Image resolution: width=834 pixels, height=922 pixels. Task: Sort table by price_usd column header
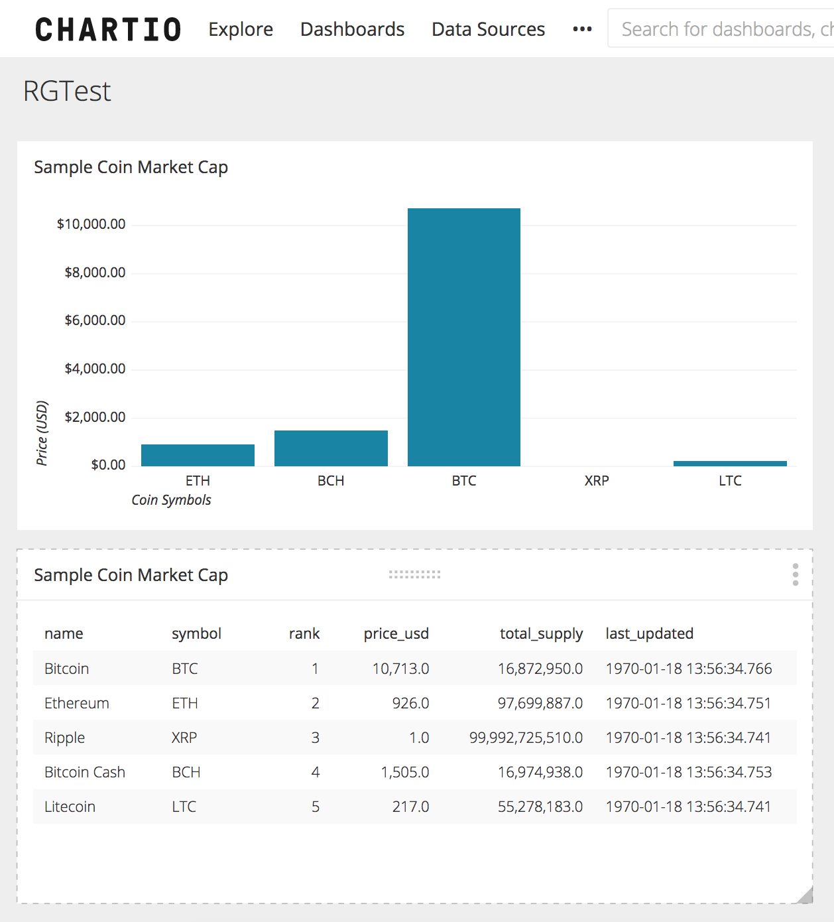click(396, 633)
